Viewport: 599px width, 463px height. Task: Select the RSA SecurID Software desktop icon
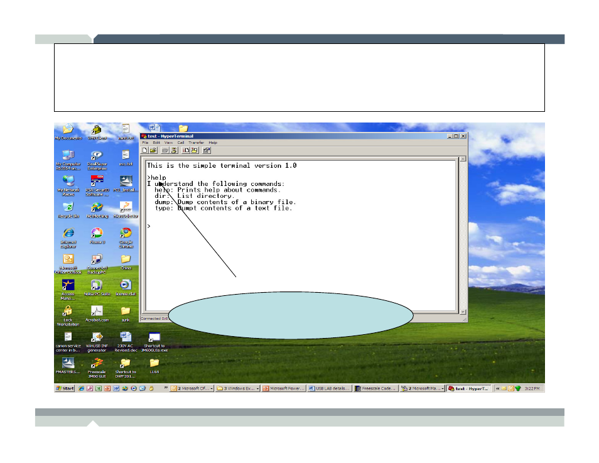pos(97,186)
